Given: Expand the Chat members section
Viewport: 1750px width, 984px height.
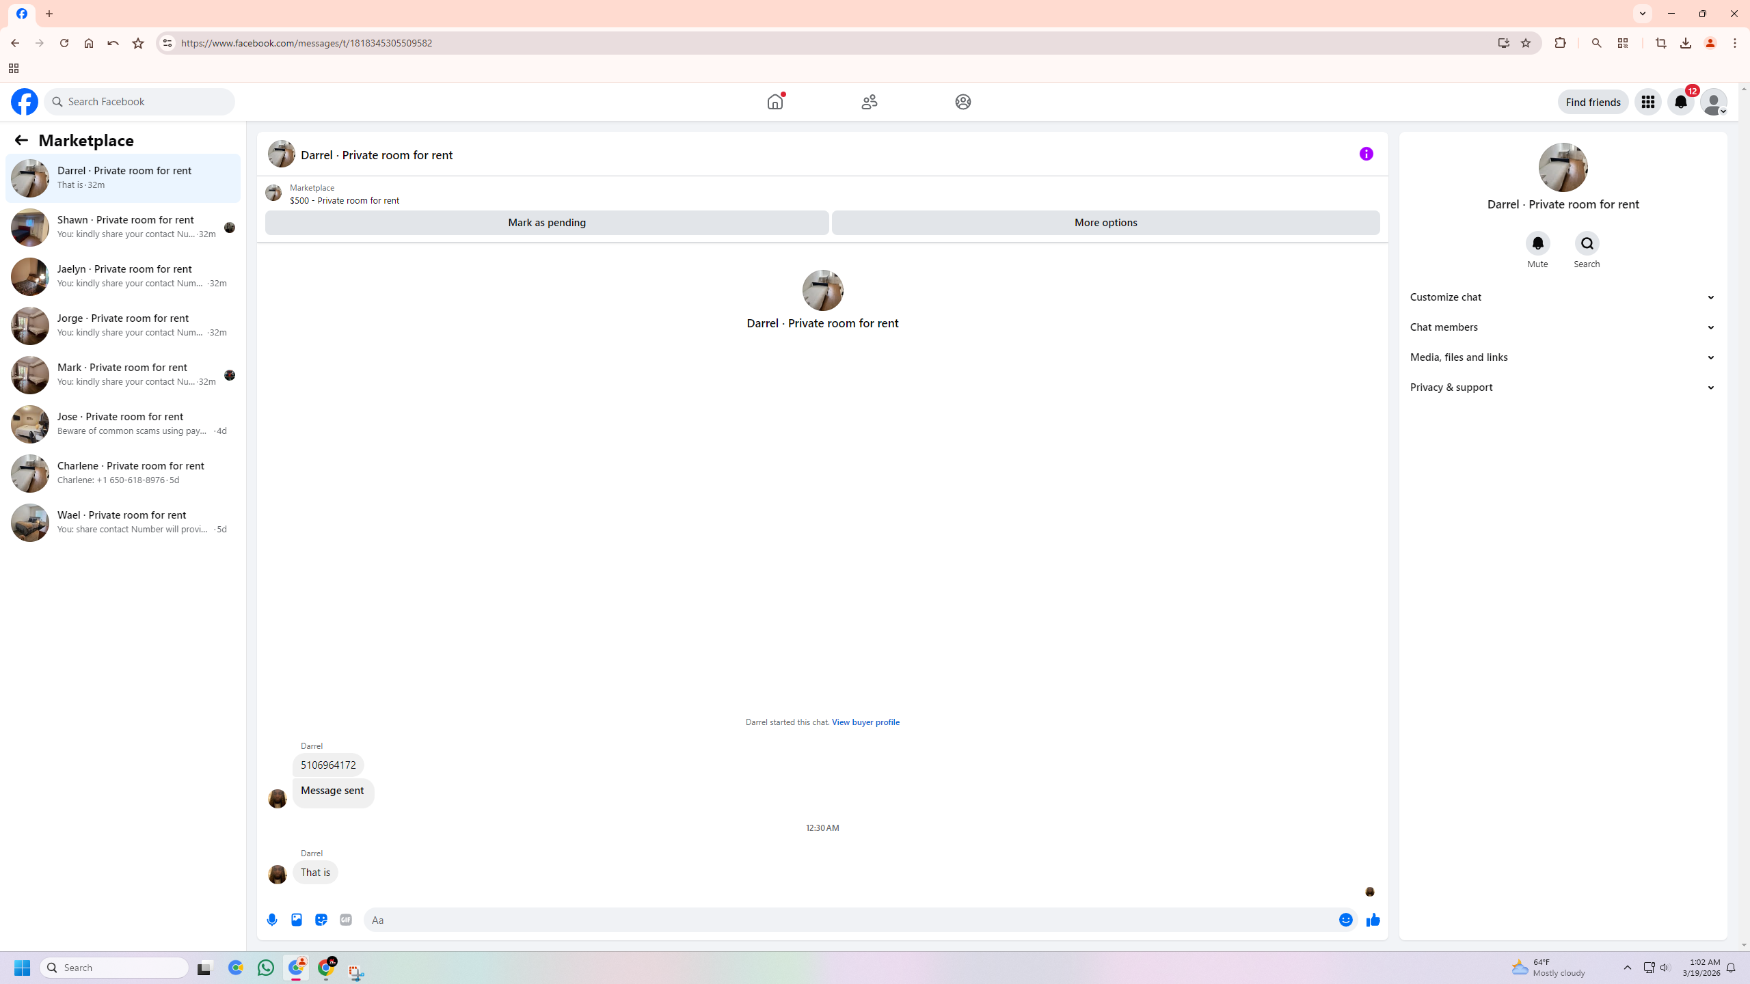Looking at the screenshot, I should pos(1563,327).
